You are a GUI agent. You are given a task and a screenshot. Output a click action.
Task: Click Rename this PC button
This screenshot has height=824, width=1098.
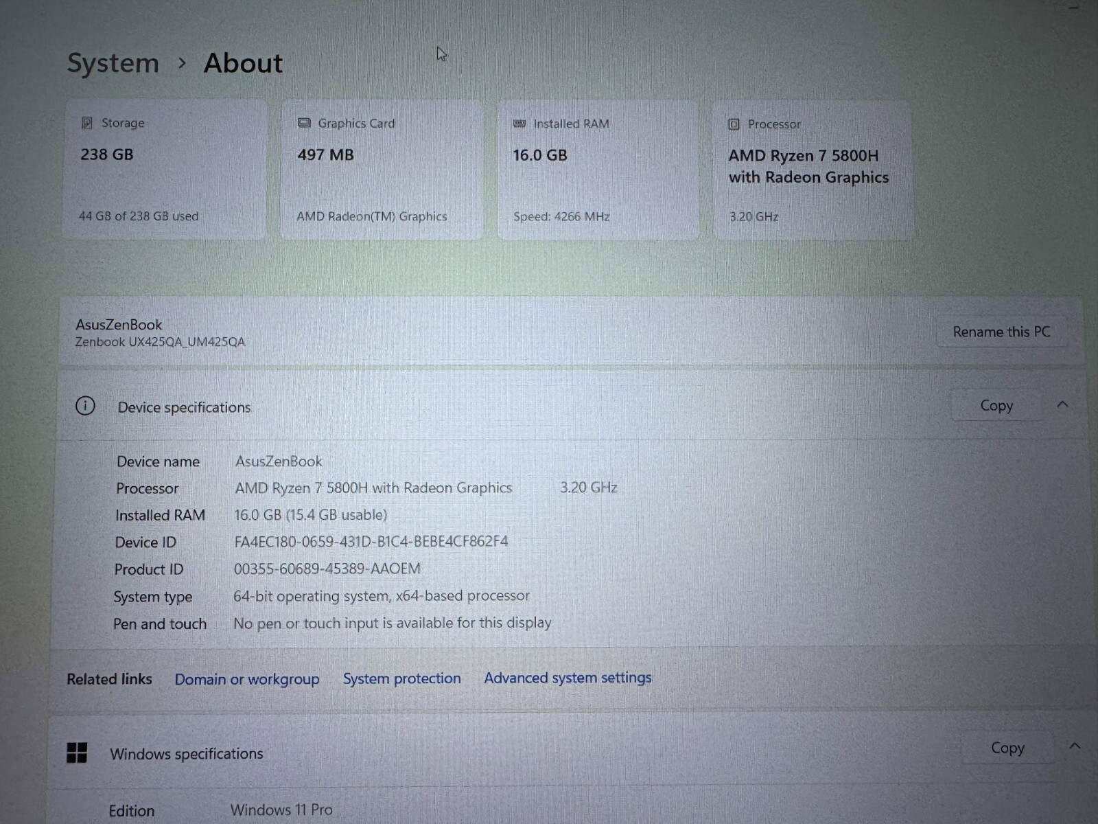(1001, 332)
